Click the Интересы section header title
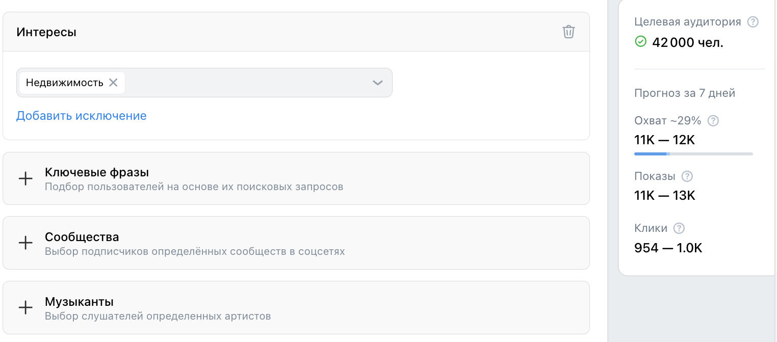The width and height of the screenshot is (777, 342). pyautogui.click(x=46, y=32)
